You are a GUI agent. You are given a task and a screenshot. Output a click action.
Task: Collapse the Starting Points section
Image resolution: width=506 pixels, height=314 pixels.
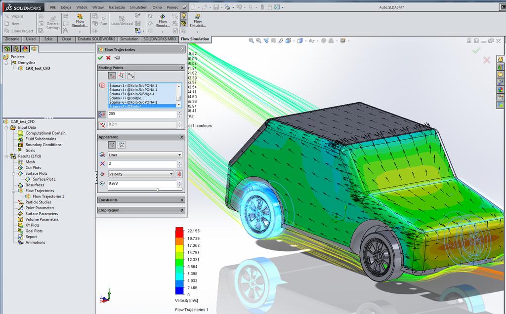click(x=182, y=68)
